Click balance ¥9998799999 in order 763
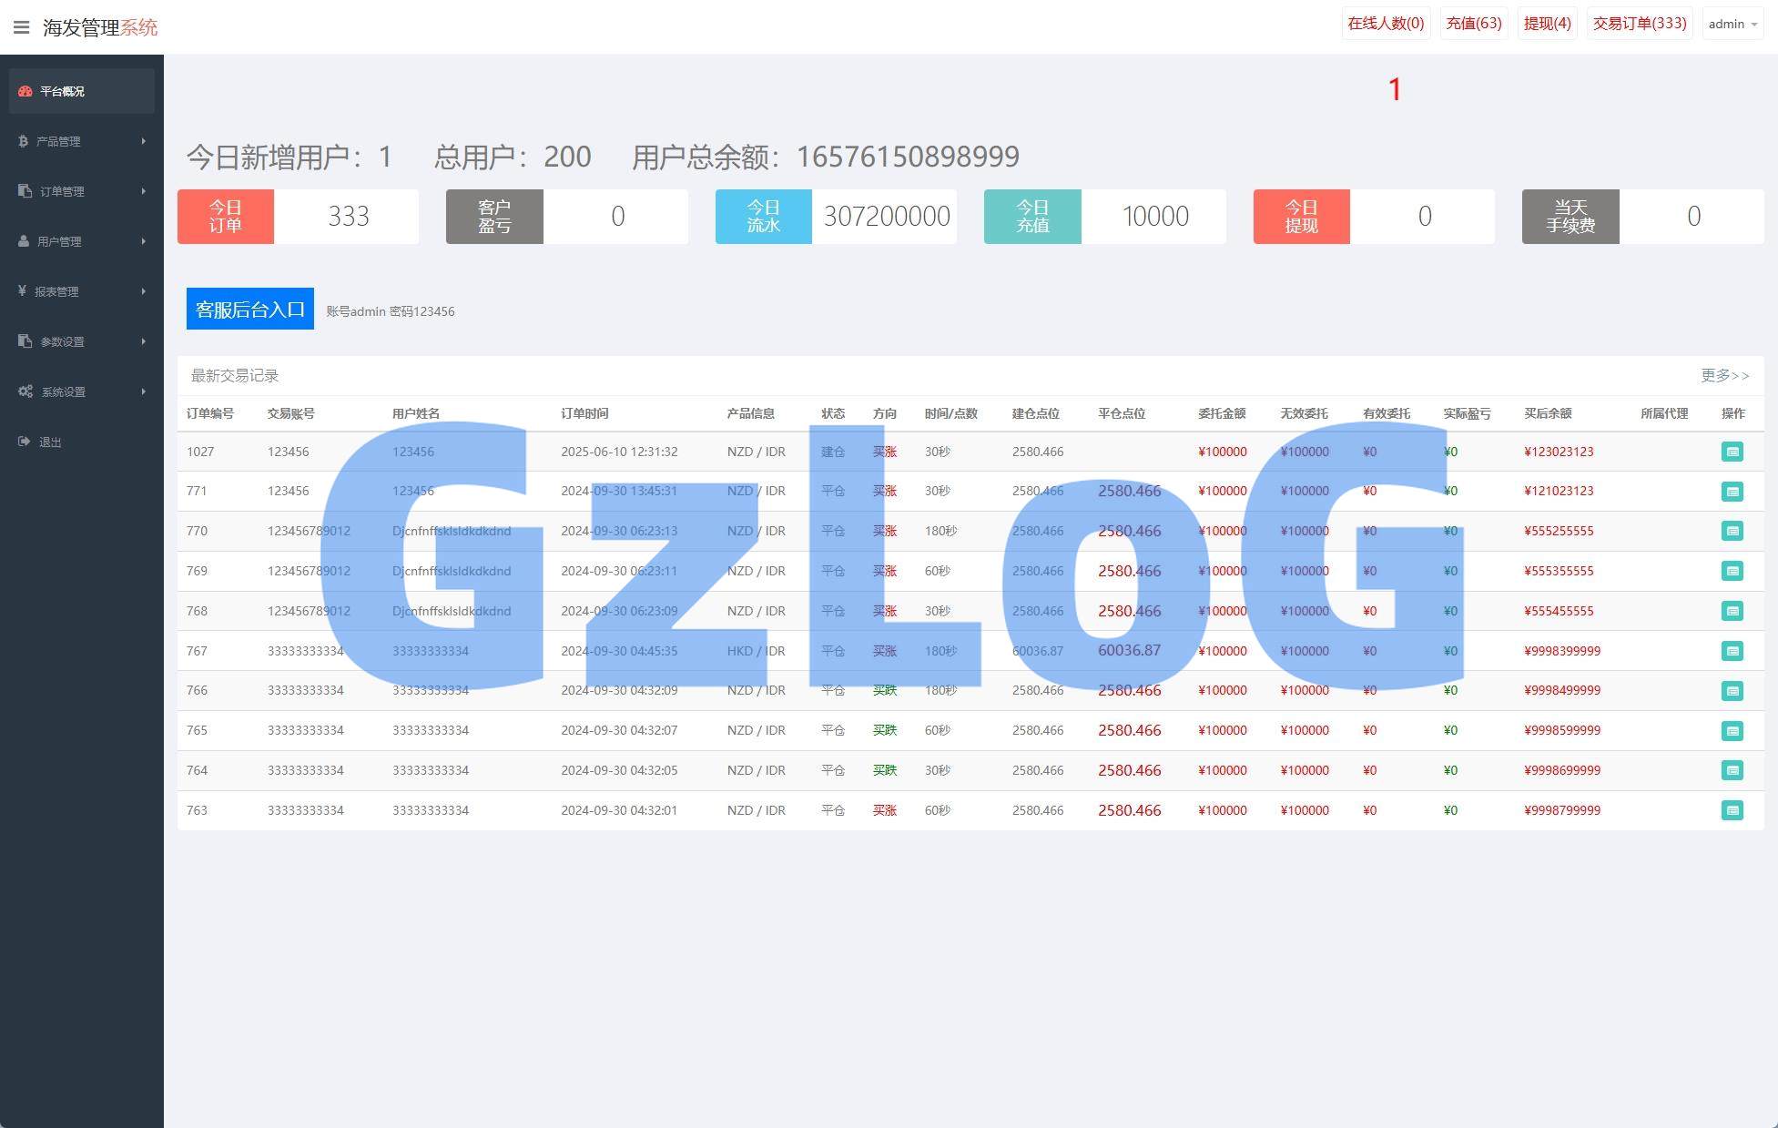This screenshot has width=1778, height=1128. pyautogui.click(x=1562, y=810)
